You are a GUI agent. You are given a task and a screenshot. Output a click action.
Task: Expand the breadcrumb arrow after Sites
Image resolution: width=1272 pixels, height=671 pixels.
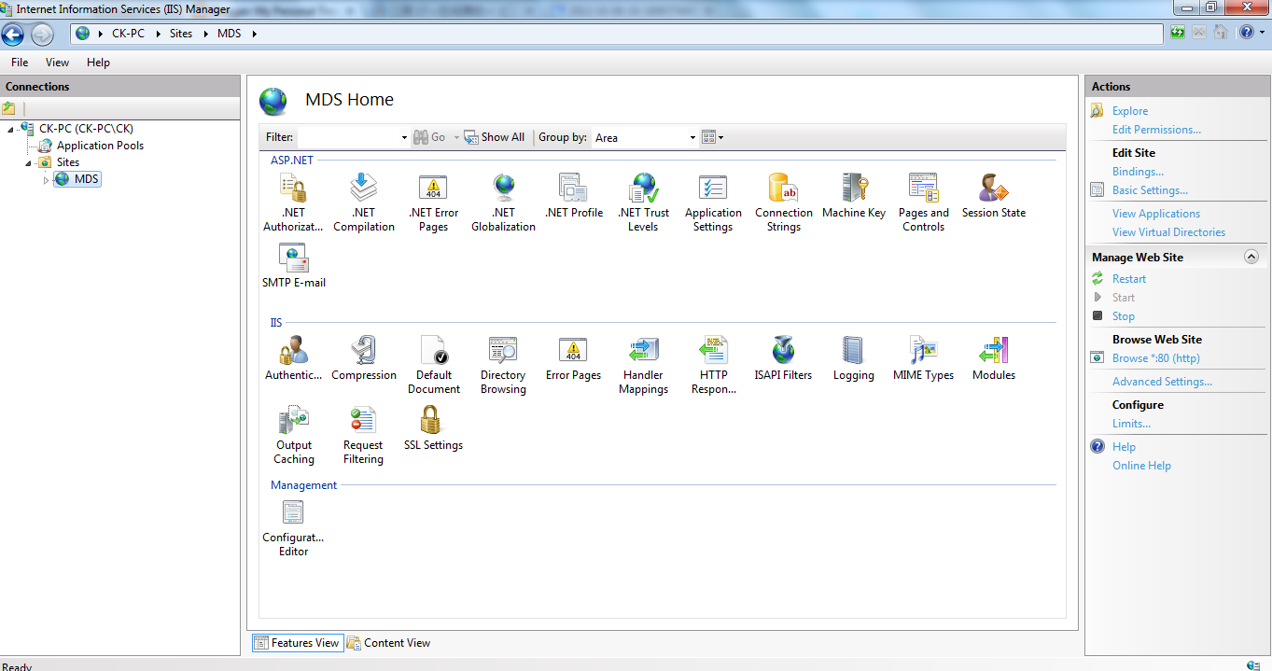coord(204,34)
